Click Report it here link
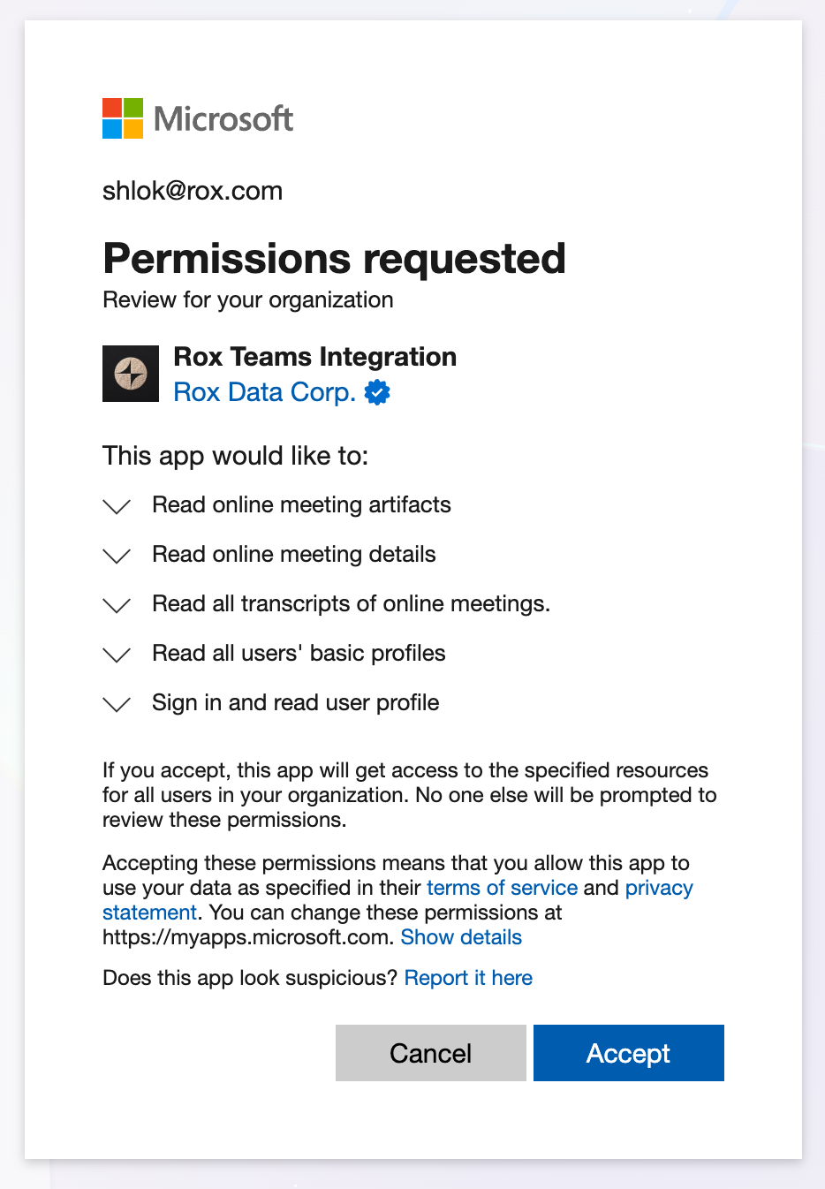The width and height of the screenshot is (825, 1189). point(468,978)
